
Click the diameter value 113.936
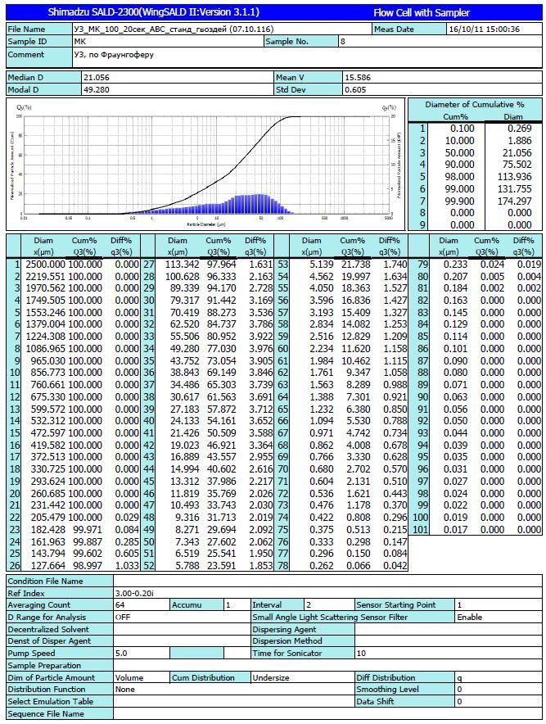click(x=515, y=177)
